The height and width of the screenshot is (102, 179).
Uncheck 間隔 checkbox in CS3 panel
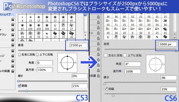coord(19,86)
